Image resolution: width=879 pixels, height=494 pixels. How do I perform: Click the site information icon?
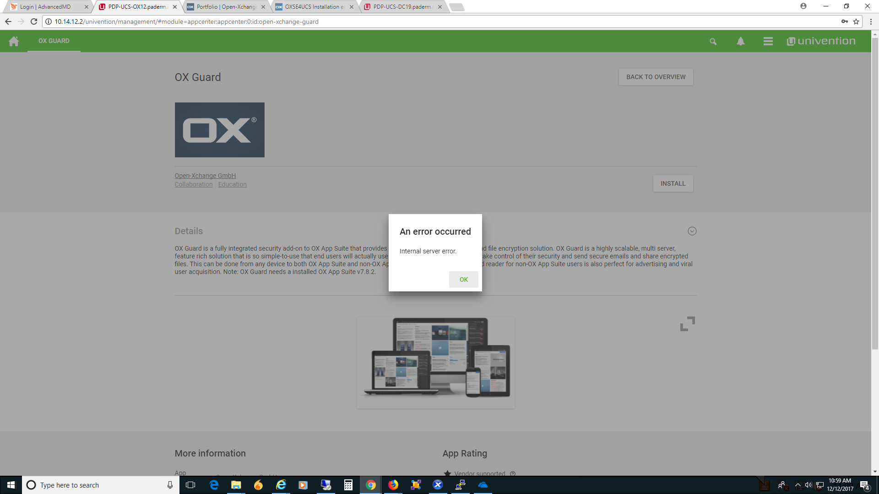[x=49, y=21]
